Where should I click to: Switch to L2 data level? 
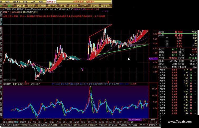(x=144, y=125)
